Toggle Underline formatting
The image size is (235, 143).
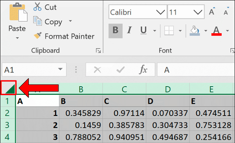pyautogui.click(x=143, y=30)
